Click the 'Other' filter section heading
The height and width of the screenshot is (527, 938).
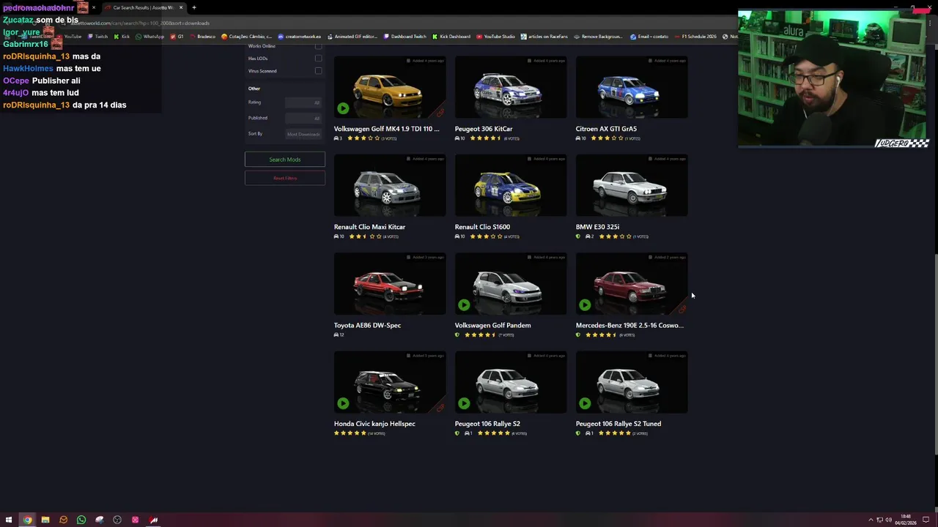tap(254, 89)
